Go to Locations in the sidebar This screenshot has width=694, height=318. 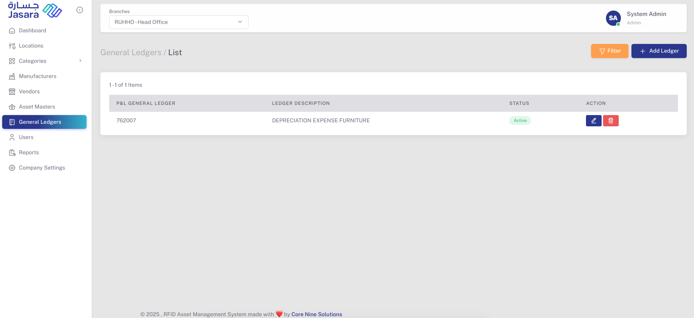31,46
